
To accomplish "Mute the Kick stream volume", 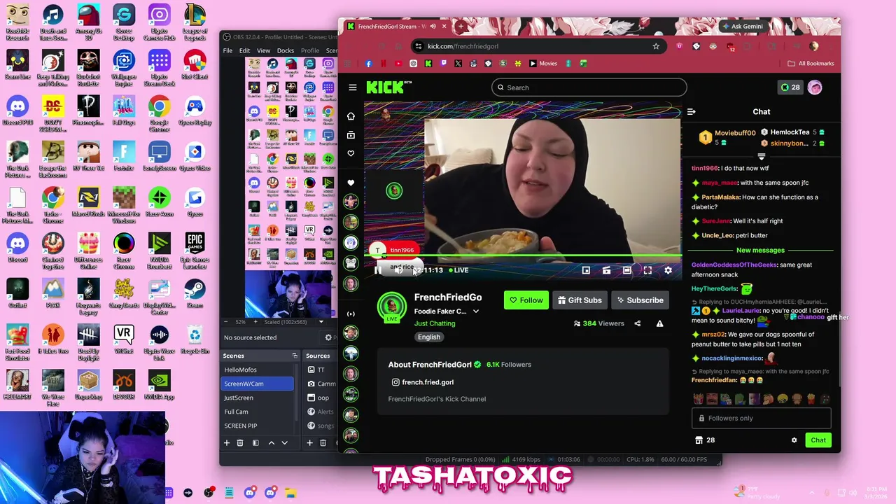I will click(x=398, y=270).
